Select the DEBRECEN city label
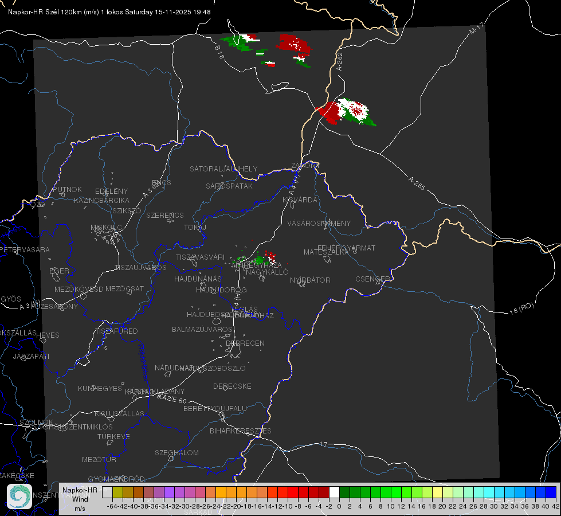 point(245,343)
